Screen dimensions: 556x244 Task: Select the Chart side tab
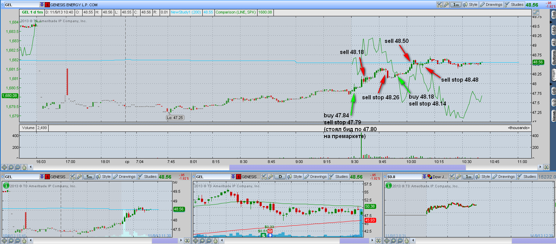pyautogui.click(x=553, y=75)
